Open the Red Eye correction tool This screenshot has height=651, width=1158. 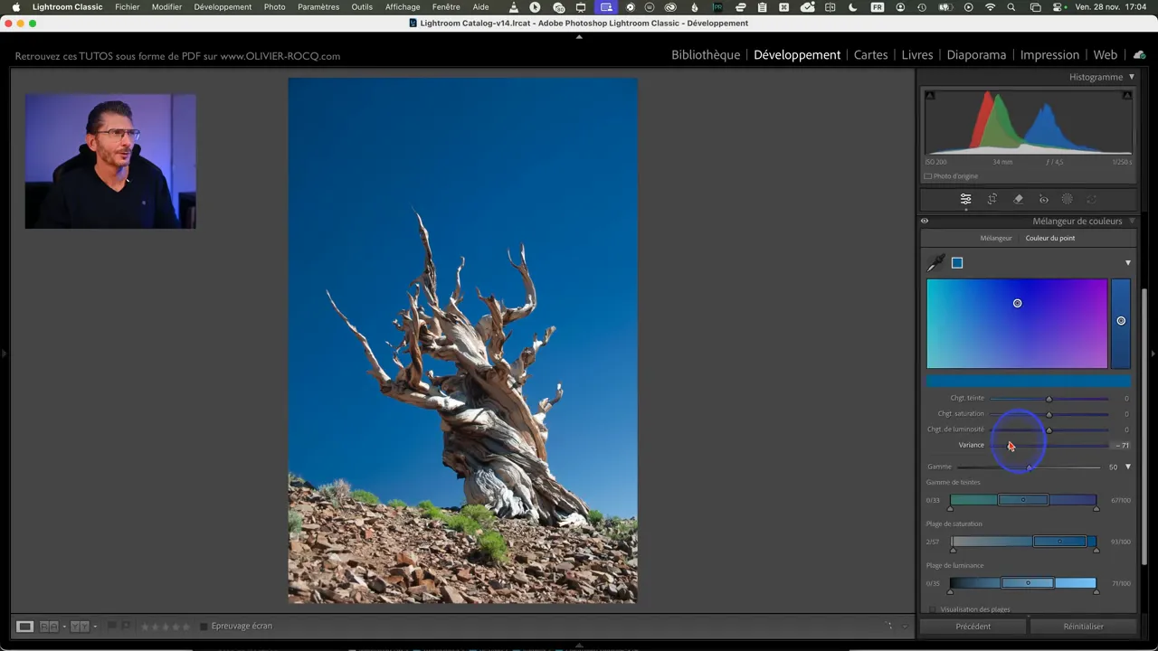[x=1043, y=199]
